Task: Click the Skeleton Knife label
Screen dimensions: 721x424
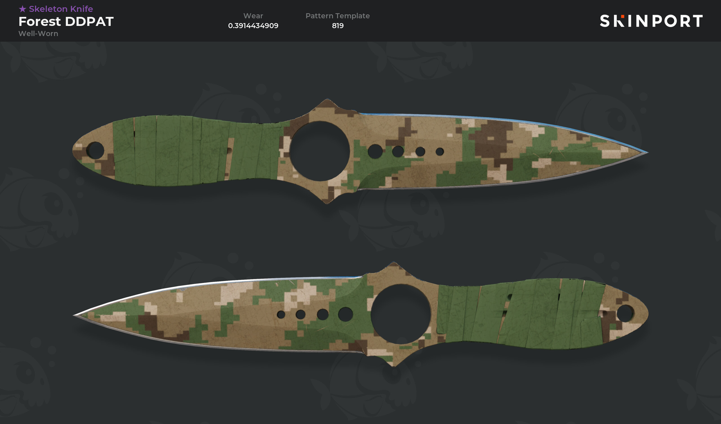Action: point(61,9)
